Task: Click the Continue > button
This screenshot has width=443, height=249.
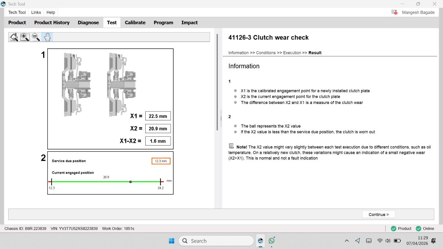Action: (x=378, y=214)
